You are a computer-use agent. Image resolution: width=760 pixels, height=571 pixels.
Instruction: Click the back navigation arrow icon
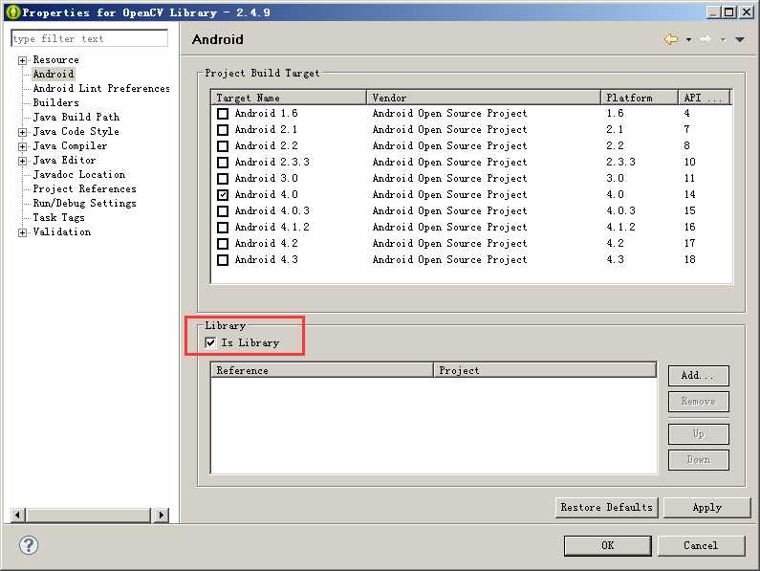point(671,39)
